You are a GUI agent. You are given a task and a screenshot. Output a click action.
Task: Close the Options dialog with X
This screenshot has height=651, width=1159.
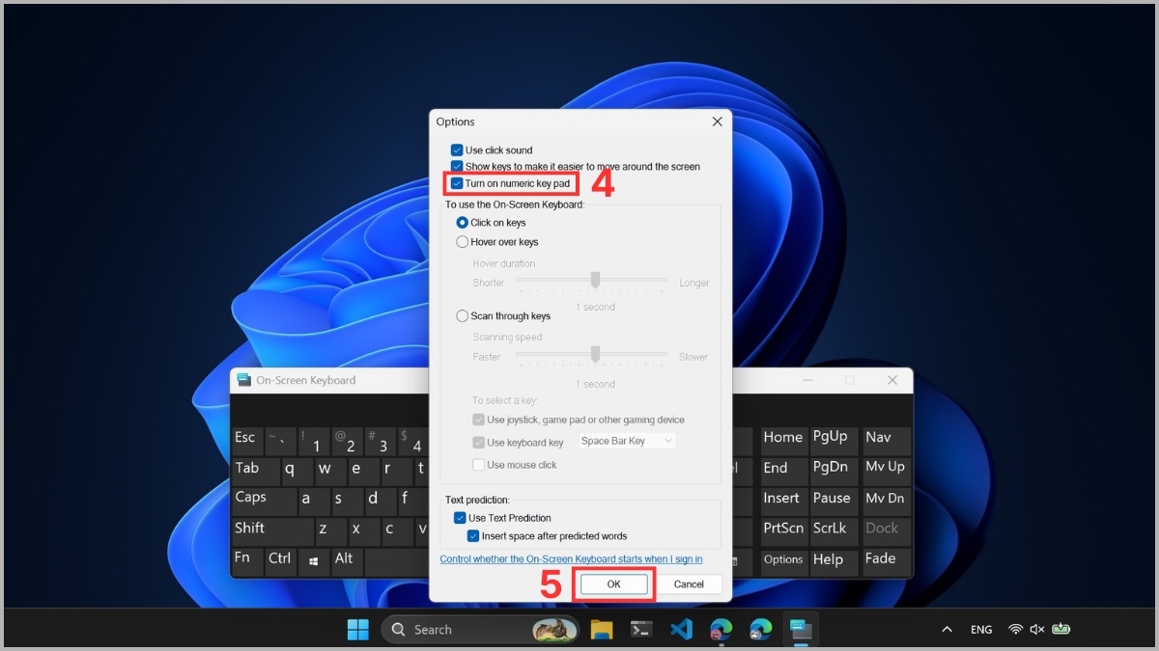tap(717, 122)
